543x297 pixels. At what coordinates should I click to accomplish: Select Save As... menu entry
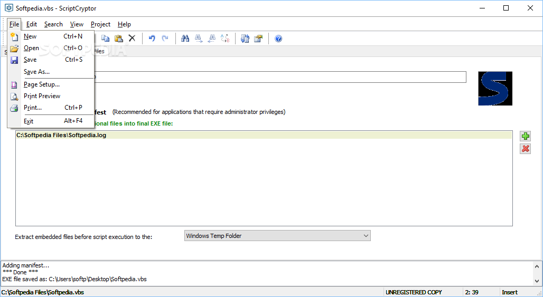(x=51, y=72)
